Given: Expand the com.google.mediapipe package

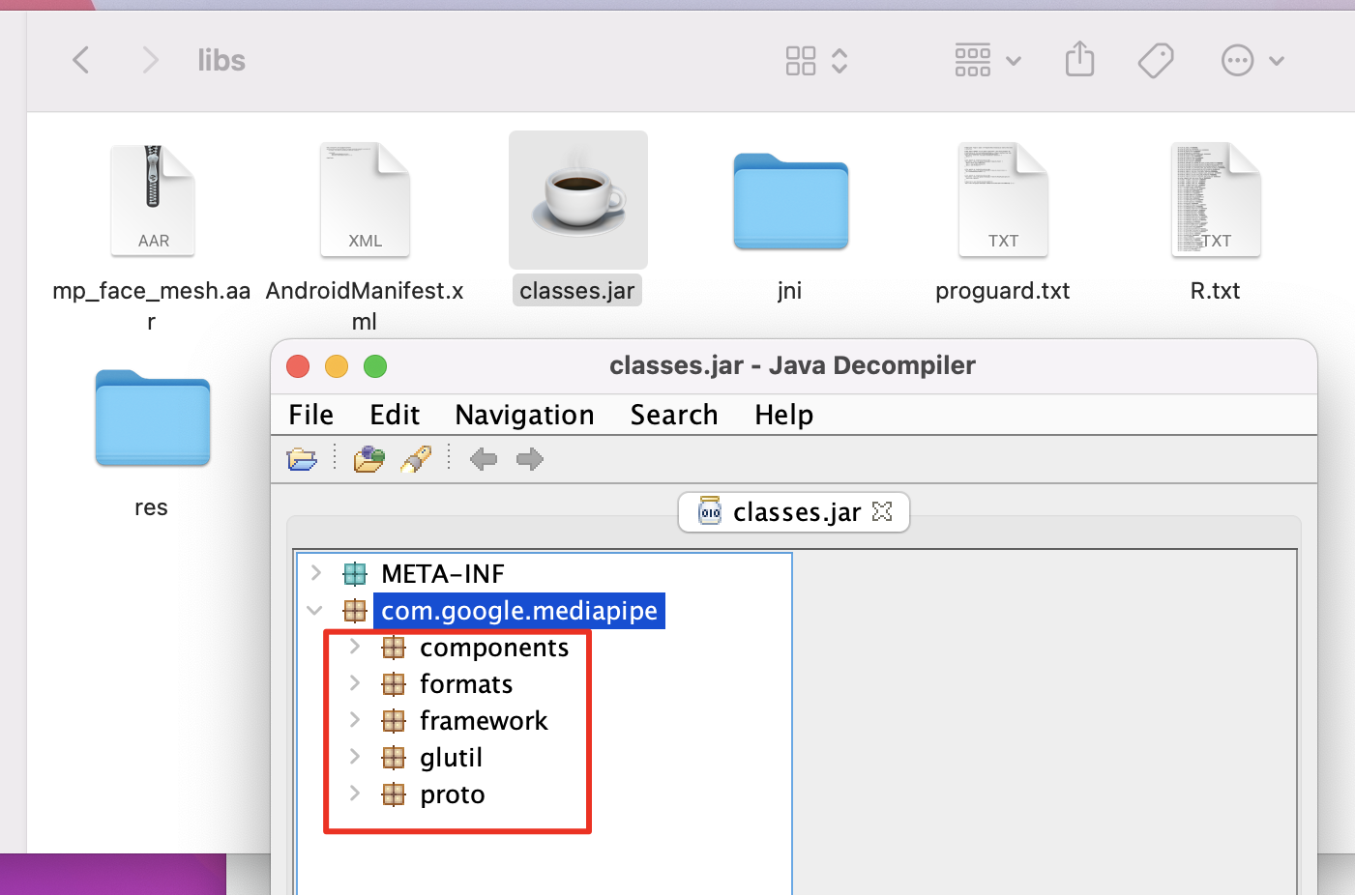Looking at the screenshot, I should point(313,610).
